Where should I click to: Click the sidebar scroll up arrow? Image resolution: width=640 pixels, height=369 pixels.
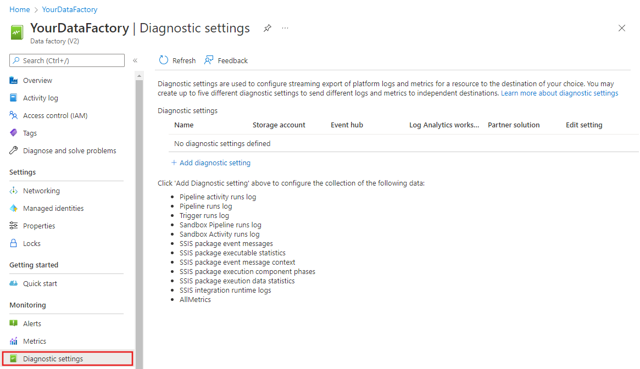pyautogui.click(x=139, y=76)
